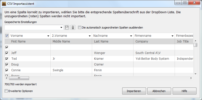Close the CSV Importassistent window
The width and height of the screenshot is (202, 100).
(194, 3)
